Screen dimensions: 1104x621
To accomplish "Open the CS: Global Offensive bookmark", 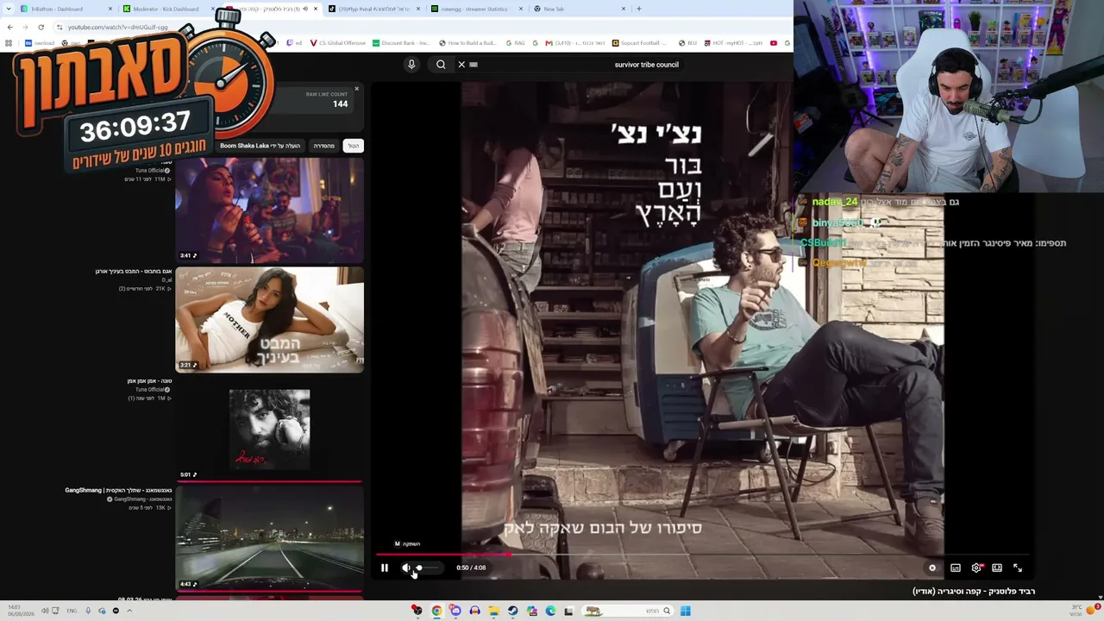I will [x=338, y=43].
